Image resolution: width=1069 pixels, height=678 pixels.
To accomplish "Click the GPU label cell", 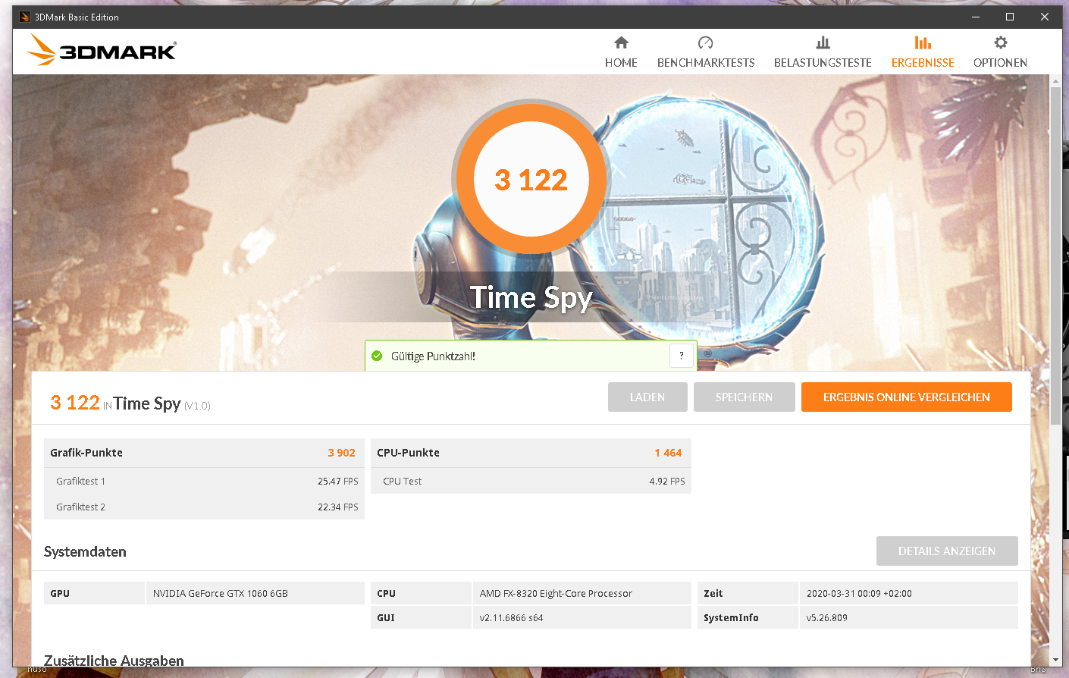I will (94, 593).
